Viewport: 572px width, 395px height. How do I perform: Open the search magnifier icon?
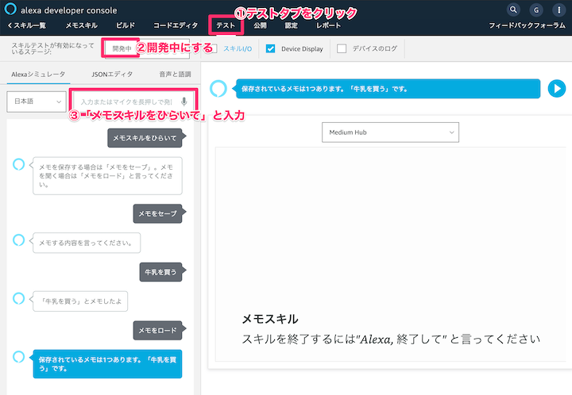(x=513, y=10)
